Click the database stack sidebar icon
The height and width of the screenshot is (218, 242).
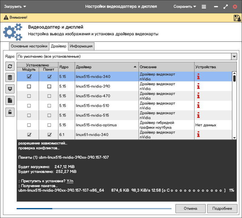(x=10, y=78)
